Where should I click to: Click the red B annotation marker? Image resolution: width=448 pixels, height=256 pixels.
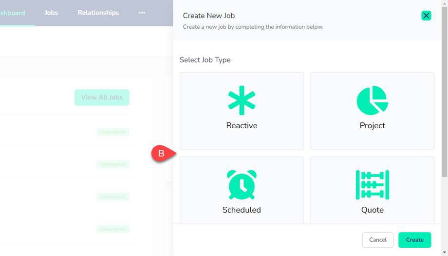(x=162, y=153)
